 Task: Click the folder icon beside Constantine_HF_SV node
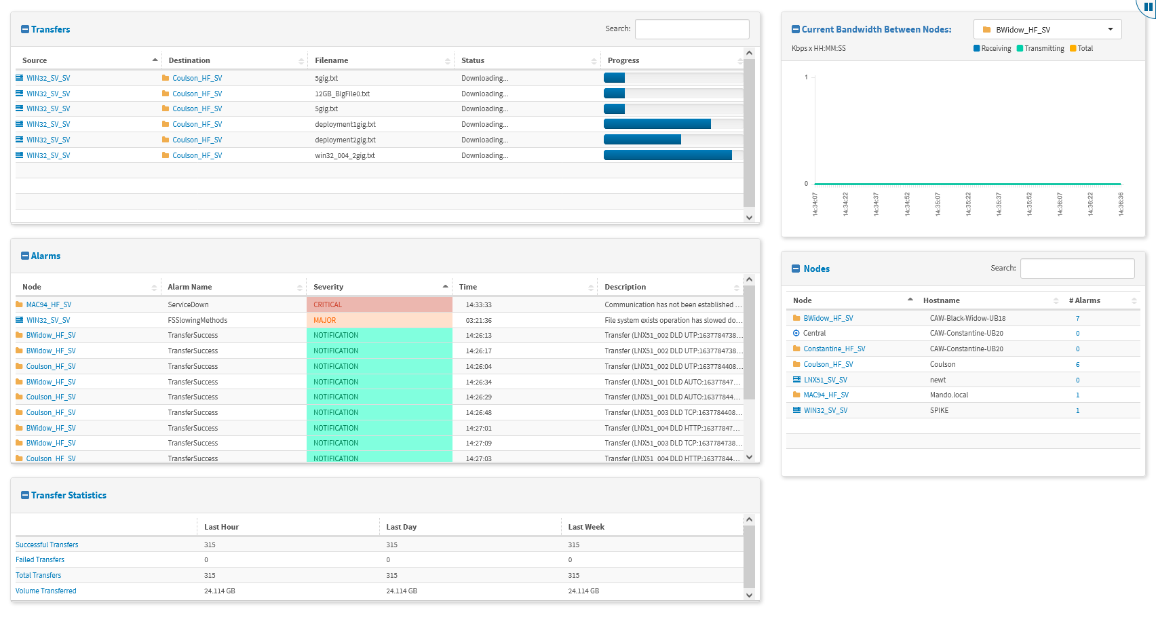(796, 349)
